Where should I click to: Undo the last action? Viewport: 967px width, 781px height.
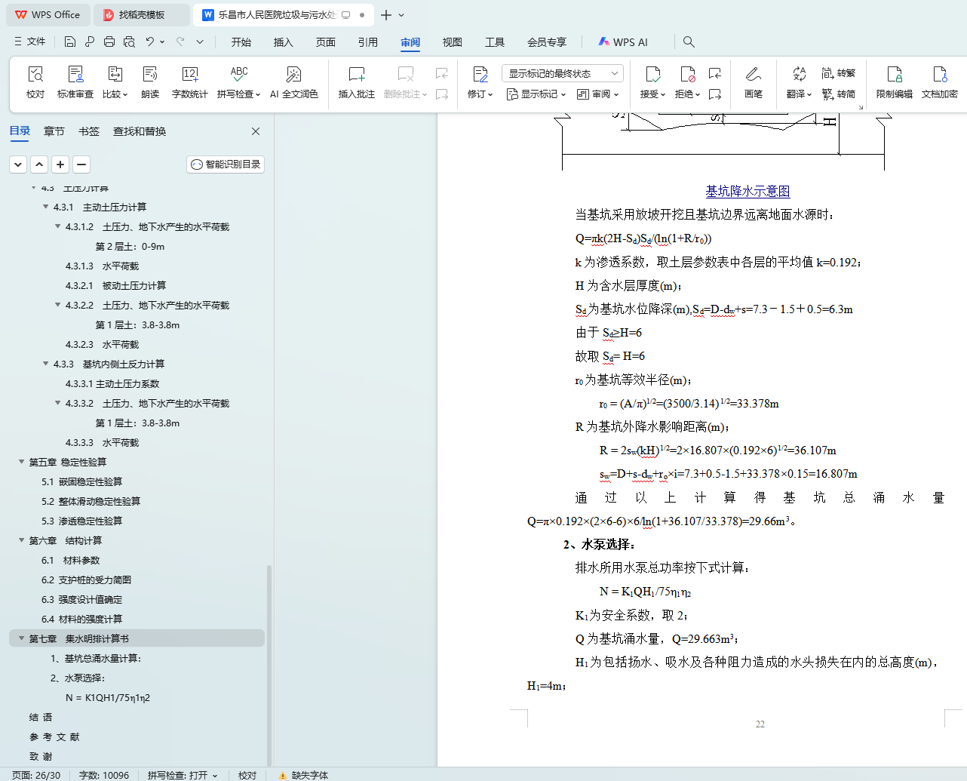150,42
